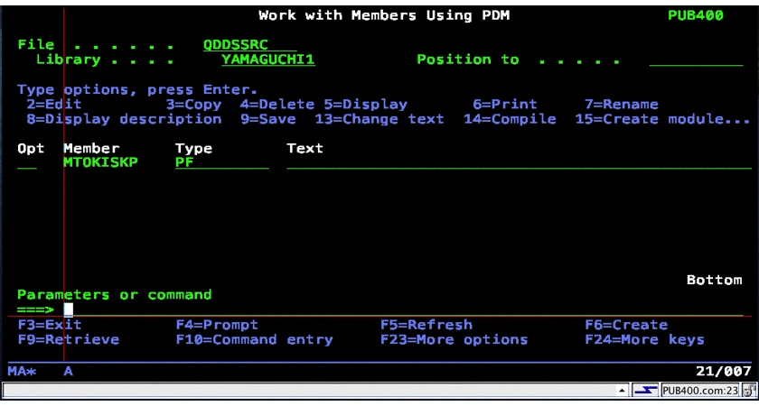Expand the status bar message history arrow

click(x=621, y=390)
